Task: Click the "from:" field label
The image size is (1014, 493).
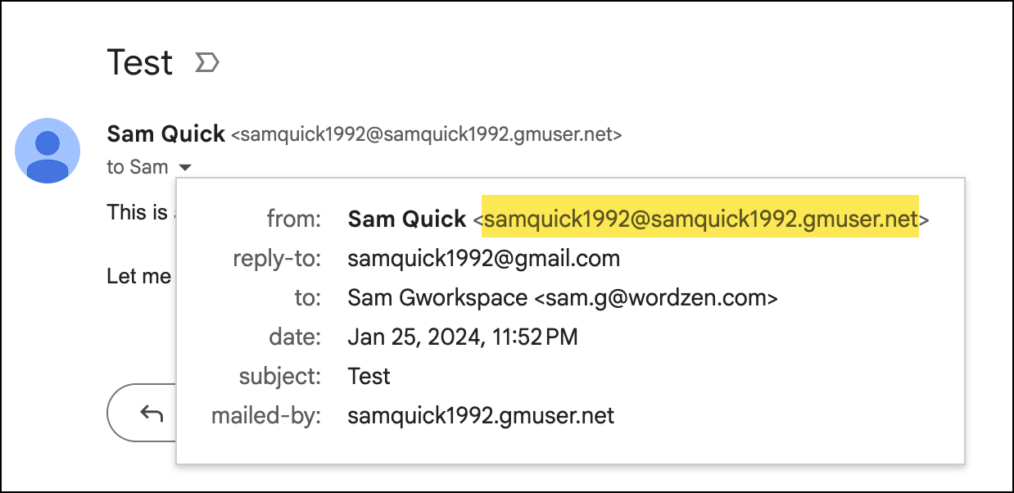Action: coord(294,219)
